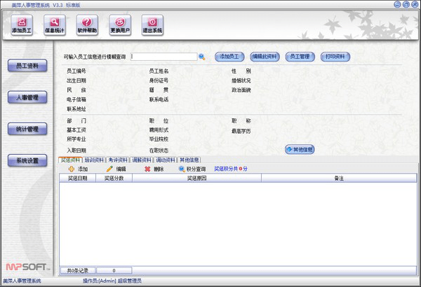This screenshot has width=421, height=287.
Task: Switch to the 考评资料 tab
Action: tap(118, 160)
